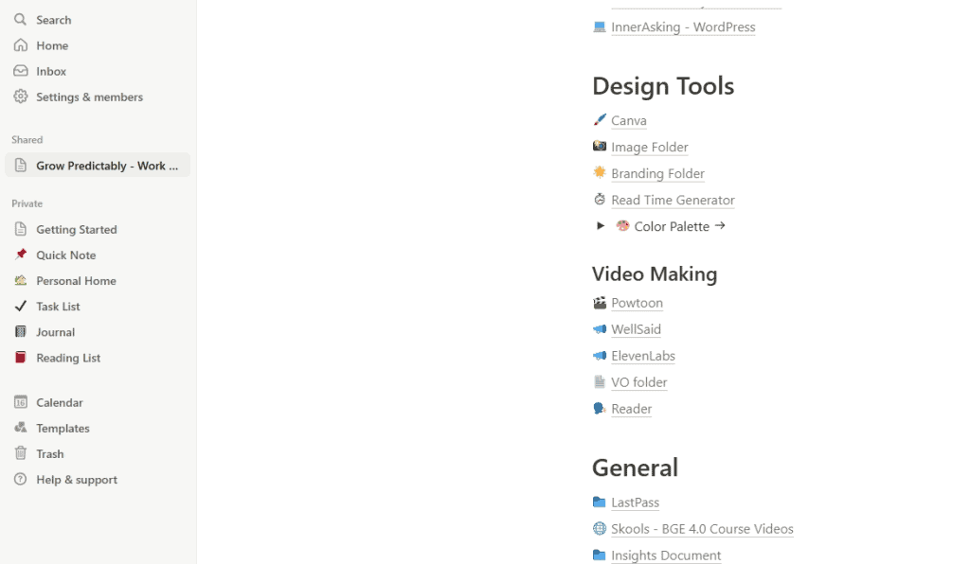Open the Read Time Generator link
Viewport: 970px width, 564px height.
click(673, 201)
